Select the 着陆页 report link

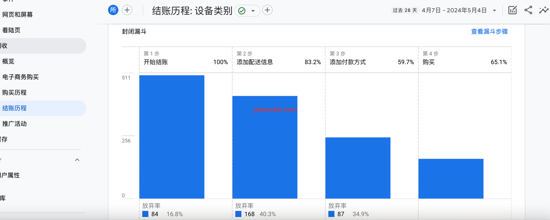[x=11, y=30]
